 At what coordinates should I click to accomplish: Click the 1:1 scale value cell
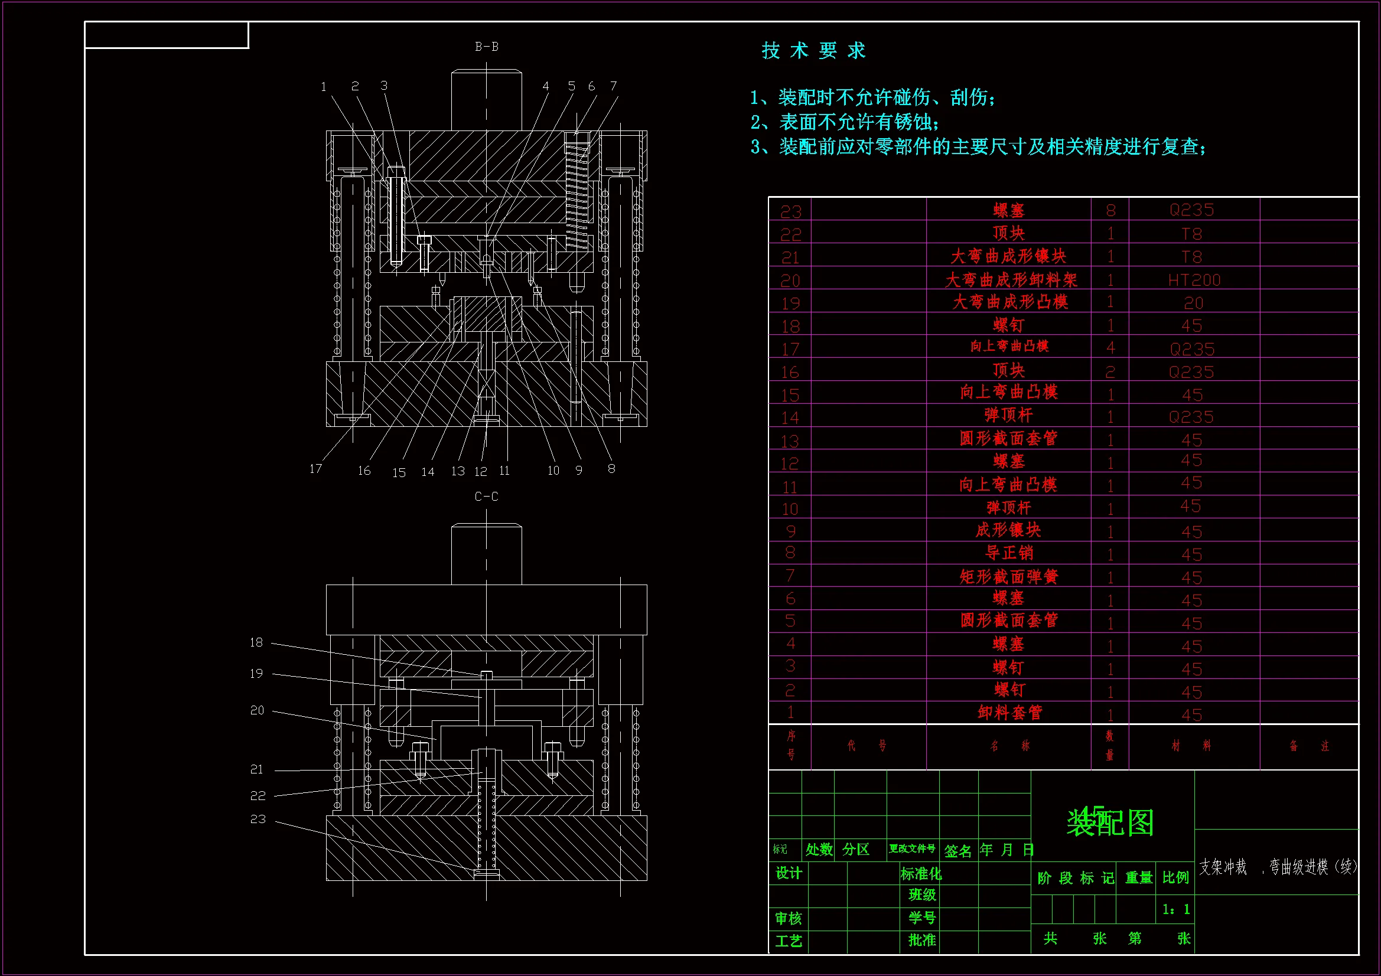pos(1175,909)
